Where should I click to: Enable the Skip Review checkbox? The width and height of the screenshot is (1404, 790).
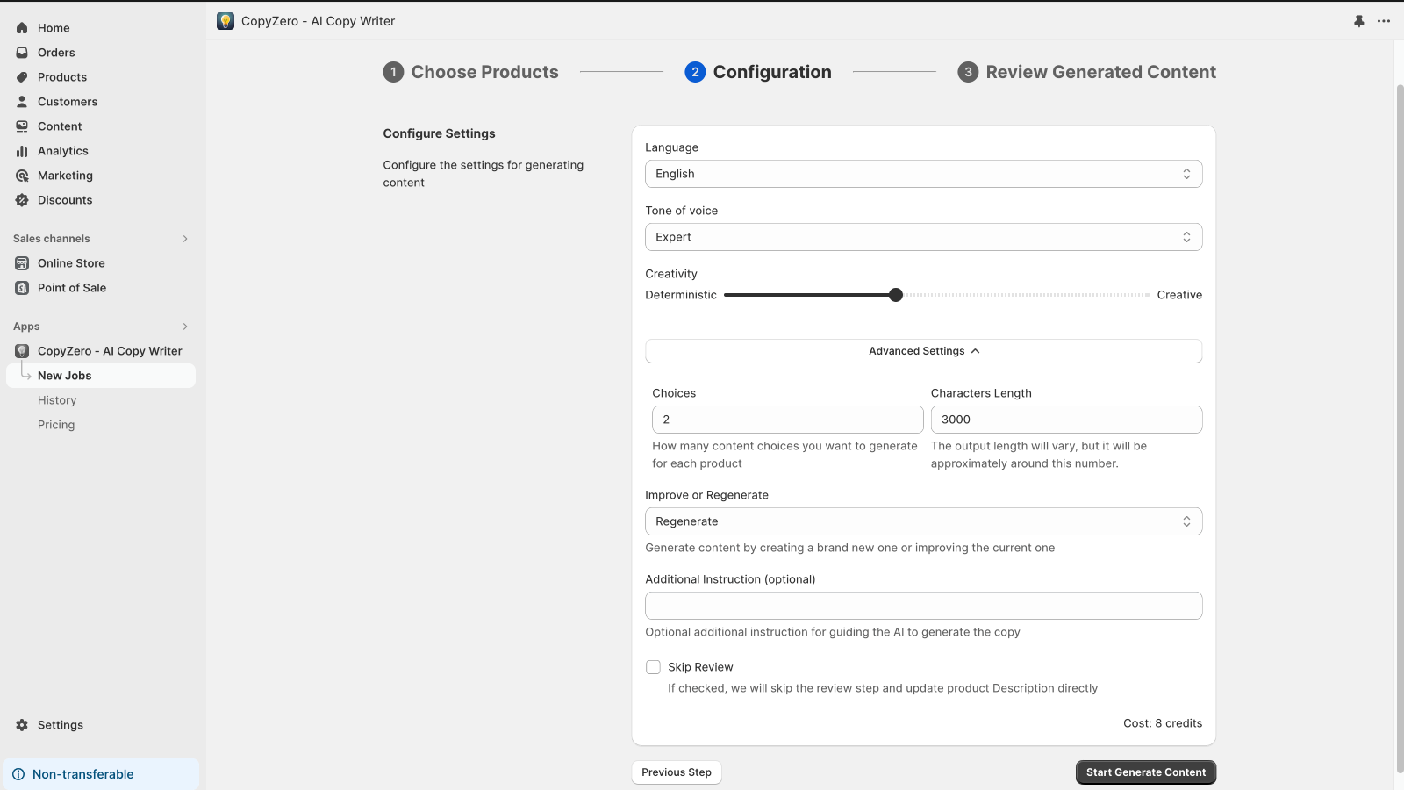[652, 666]
